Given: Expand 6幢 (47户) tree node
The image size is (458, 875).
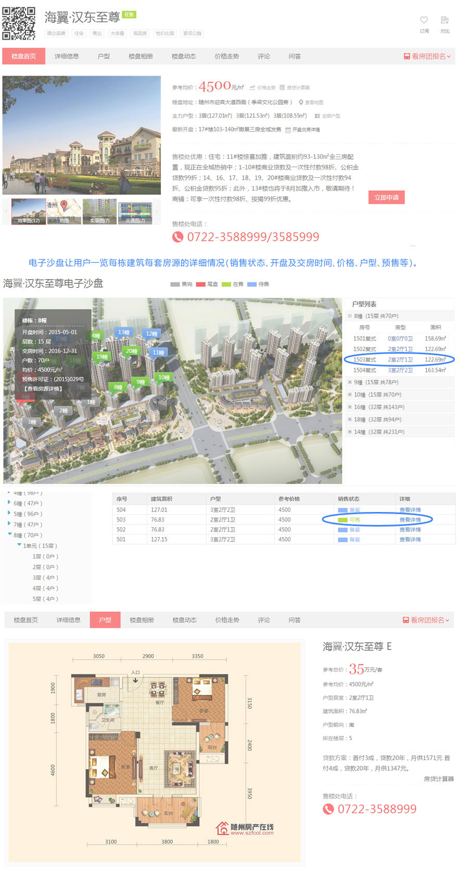Looking at the screenshot, I should click(x=9, y=503).
